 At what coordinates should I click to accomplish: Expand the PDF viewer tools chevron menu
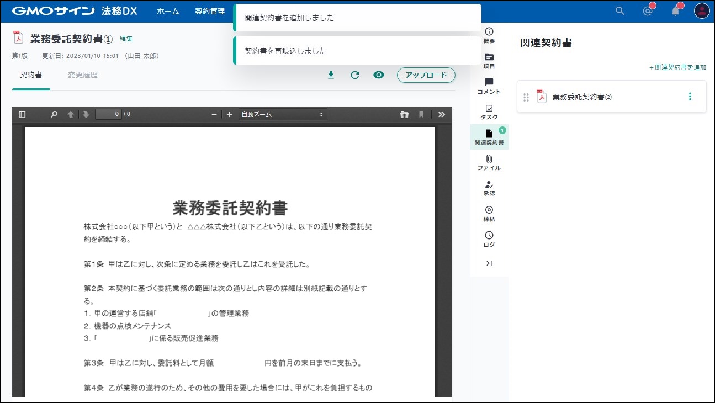441,114
